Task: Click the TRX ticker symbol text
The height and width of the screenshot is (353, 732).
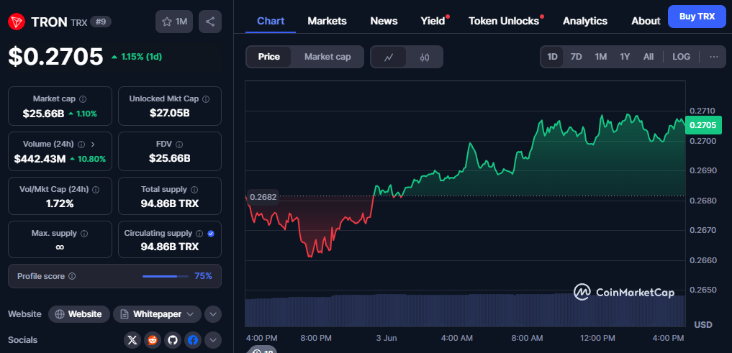Action: tap(78, 22)
